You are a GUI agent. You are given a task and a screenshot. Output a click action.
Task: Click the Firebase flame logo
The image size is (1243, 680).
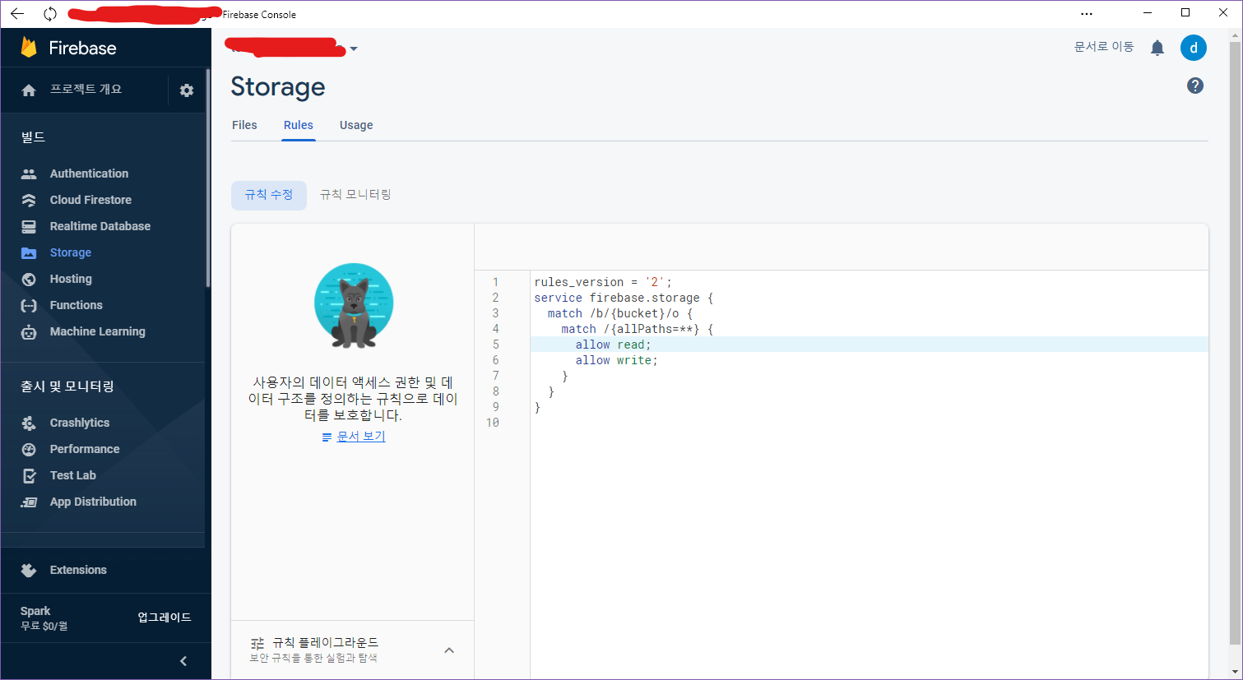click(x=29, y=48)
